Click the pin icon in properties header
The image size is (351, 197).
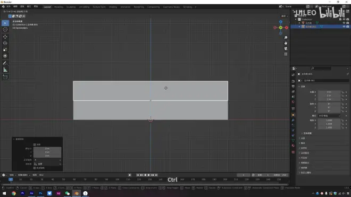348,74
